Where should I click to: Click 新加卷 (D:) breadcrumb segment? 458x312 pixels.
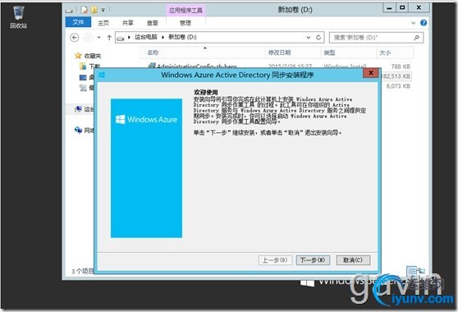click(182, 37)
